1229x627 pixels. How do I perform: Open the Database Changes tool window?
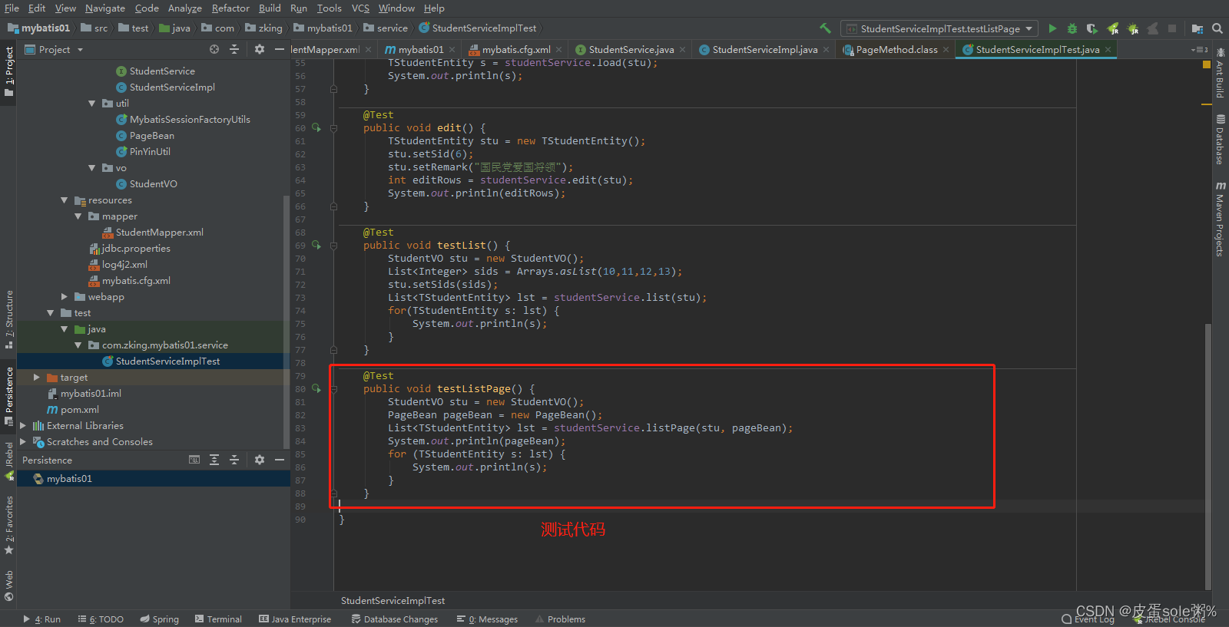(x=394, y=619)
